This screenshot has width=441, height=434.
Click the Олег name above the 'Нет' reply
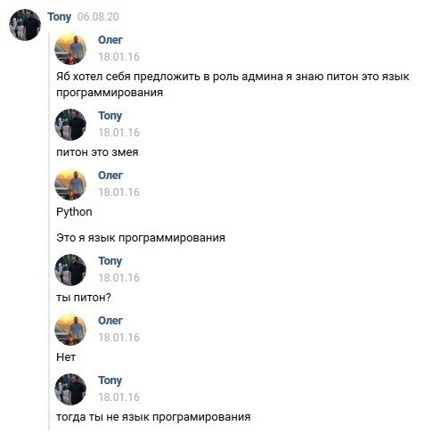coord(110,321)
